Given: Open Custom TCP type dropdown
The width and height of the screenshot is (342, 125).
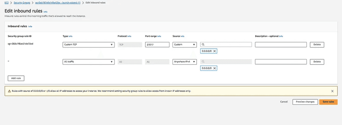Looking at the screenshot, I should click(88, 45).
